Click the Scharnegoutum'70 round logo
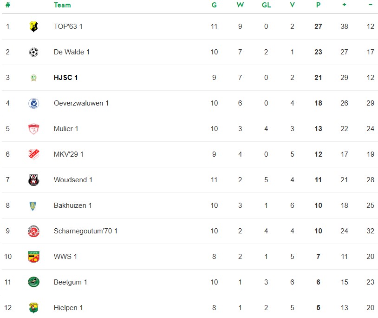Image resolution: width=378 pixels, height=318 pixels. pos(33,231)
